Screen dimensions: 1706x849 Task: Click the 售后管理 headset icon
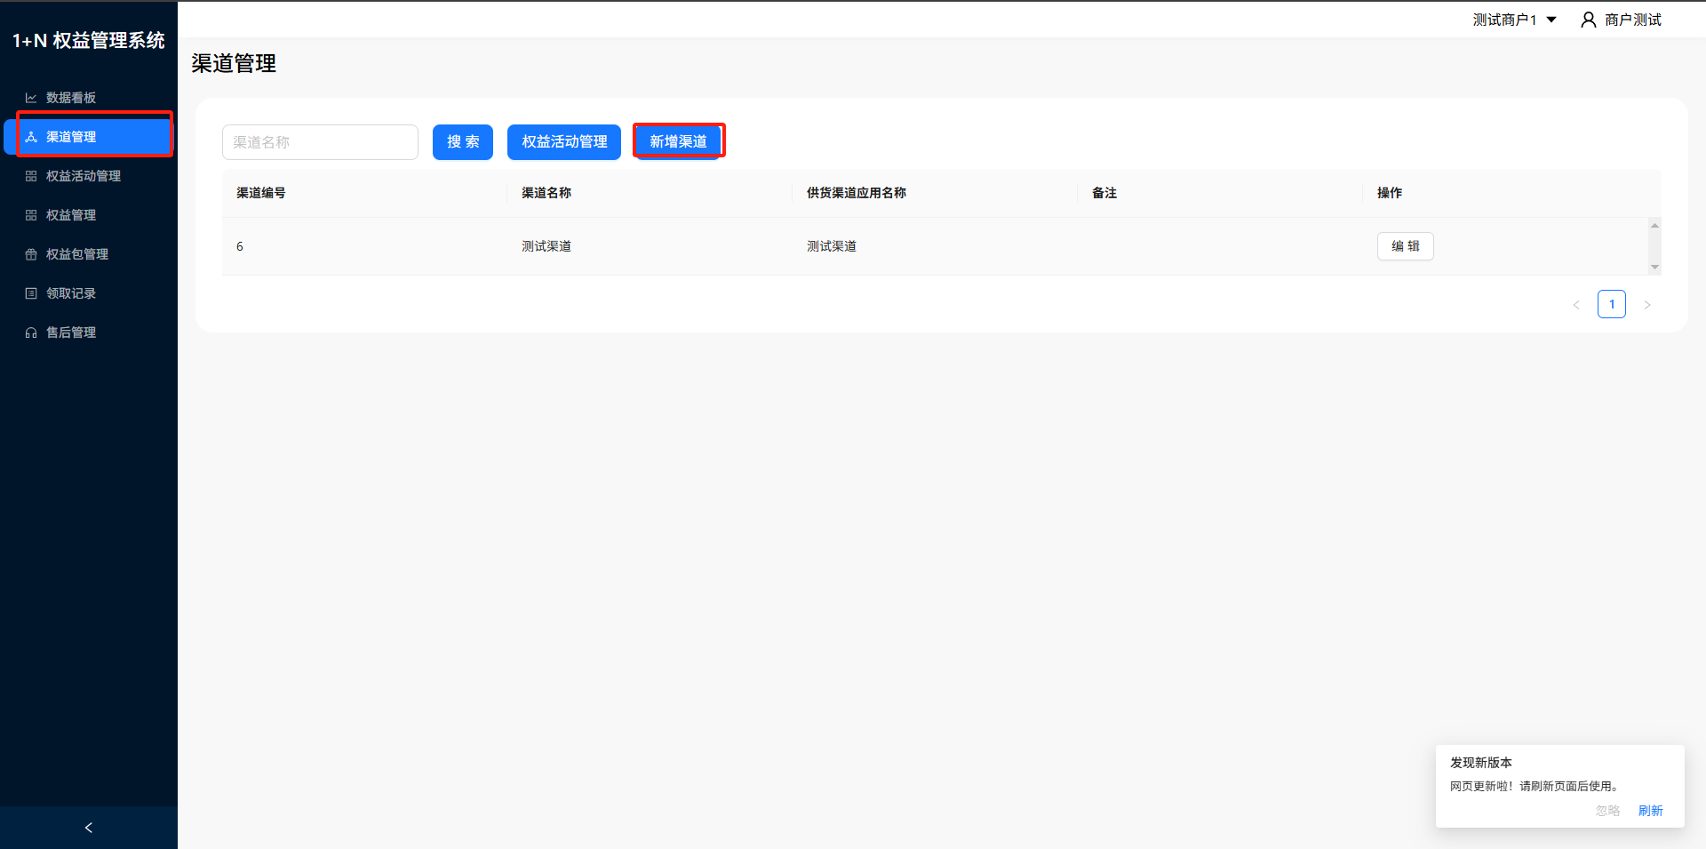click(31, 332)
